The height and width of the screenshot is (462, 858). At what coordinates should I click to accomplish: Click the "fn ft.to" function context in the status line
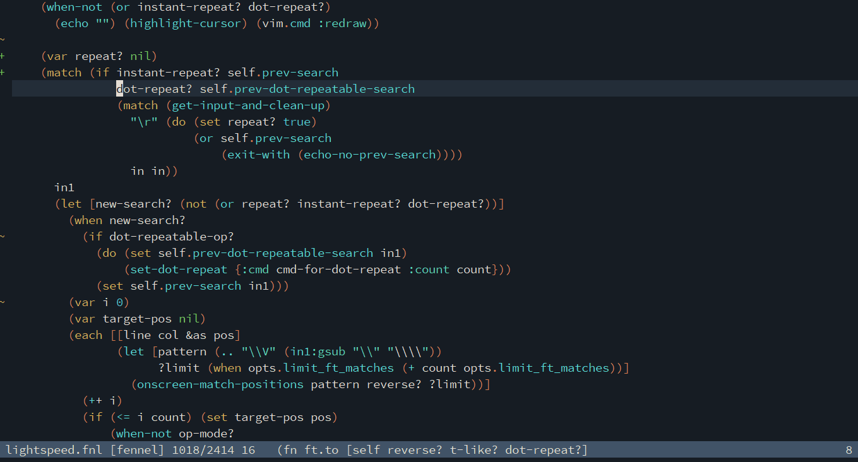311,450
